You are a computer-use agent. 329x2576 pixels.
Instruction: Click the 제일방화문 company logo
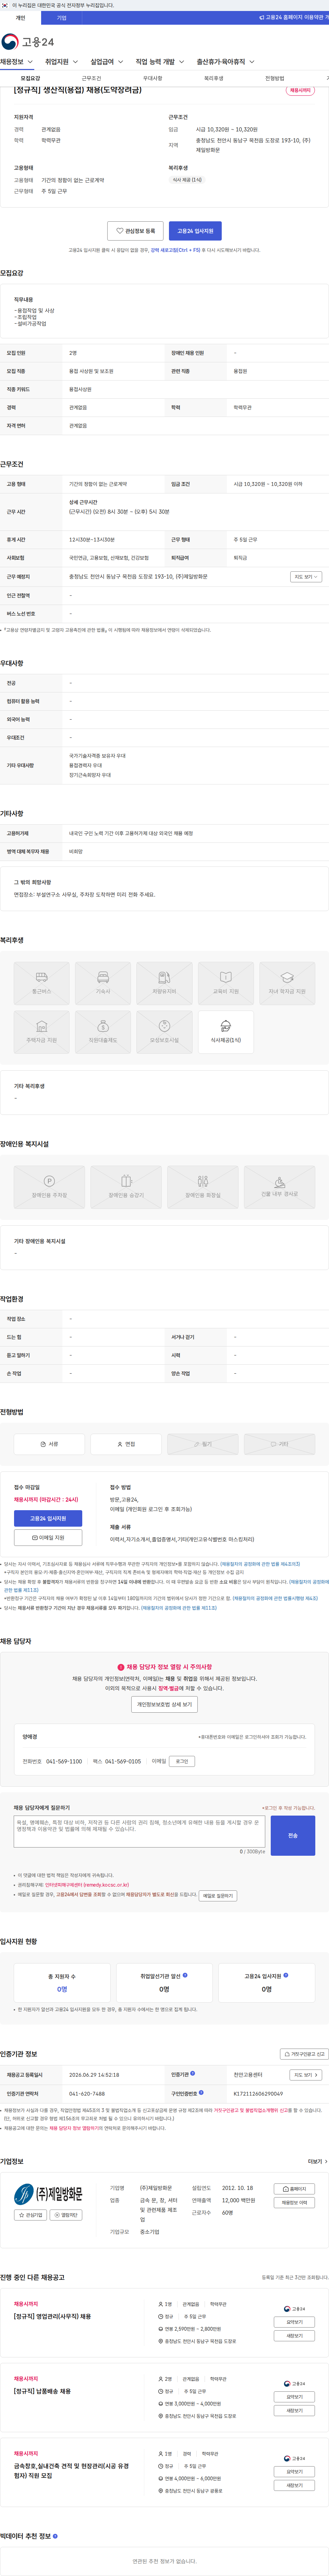(x=48, y=2194)
